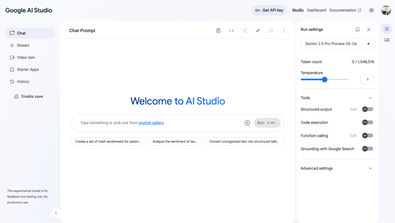
Task: Click the share prompt icon
Action: [245, 30]
